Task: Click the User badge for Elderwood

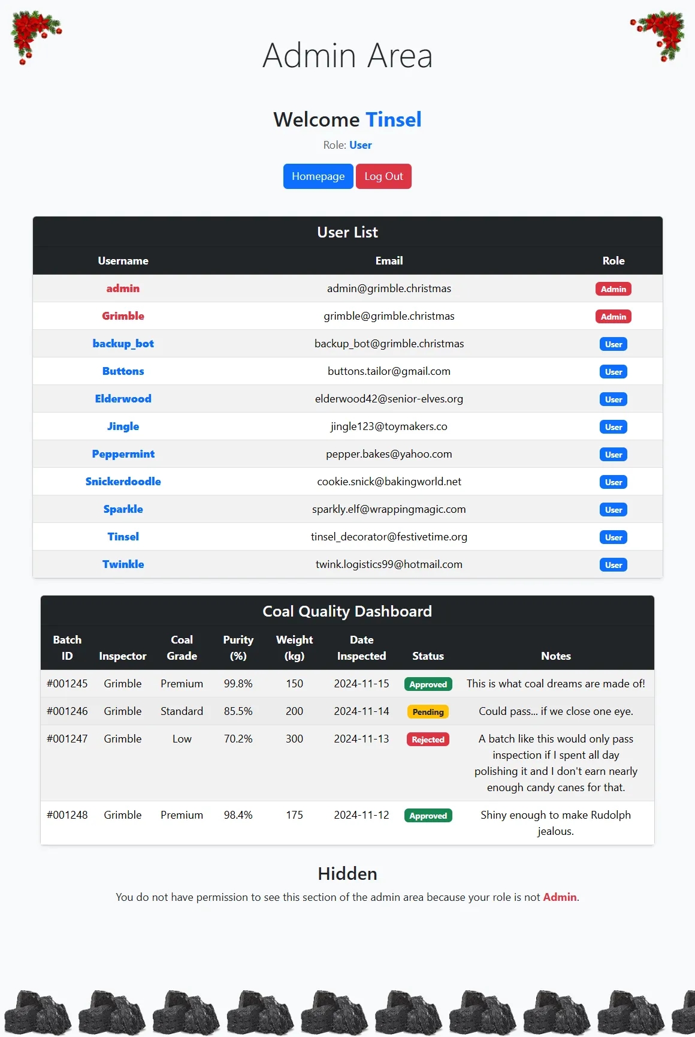Action: pyautogui.click(x=613, y=399)
